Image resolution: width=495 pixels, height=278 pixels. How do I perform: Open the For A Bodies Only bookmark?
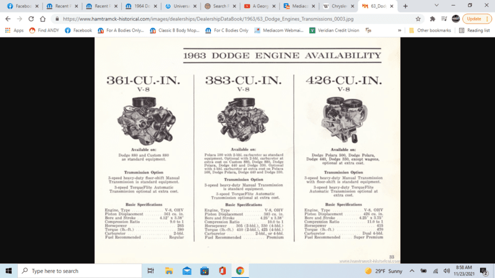pyautogui.click(x=121, y=30)
